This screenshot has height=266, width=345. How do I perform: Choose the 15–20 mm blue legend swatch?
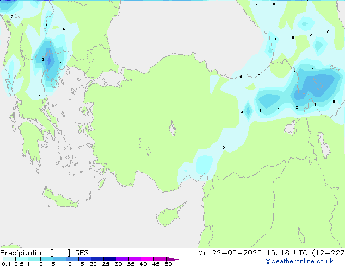[84, 259]
